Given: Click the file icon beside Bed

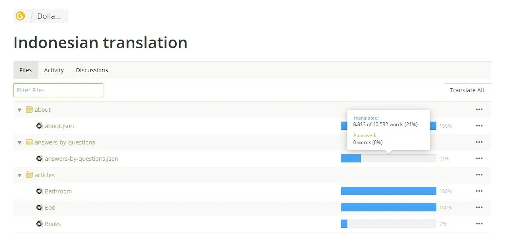Looking at the screenshot, I should [x=39, y=207].
